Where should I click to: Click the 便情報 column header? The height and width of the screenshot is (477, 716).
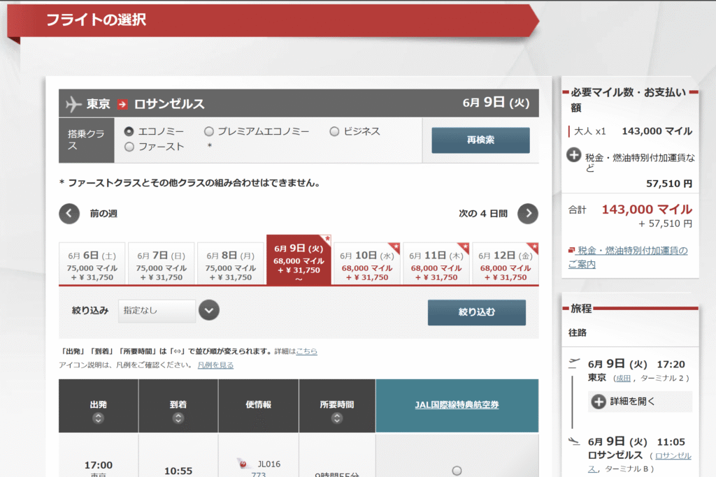click(259, 404)
